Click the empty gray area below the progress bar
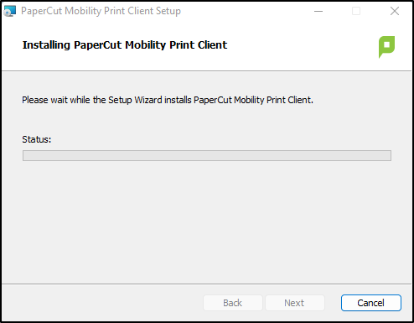Image resolution: width=414 pixels, height=323 pixels. coord(207,221)
